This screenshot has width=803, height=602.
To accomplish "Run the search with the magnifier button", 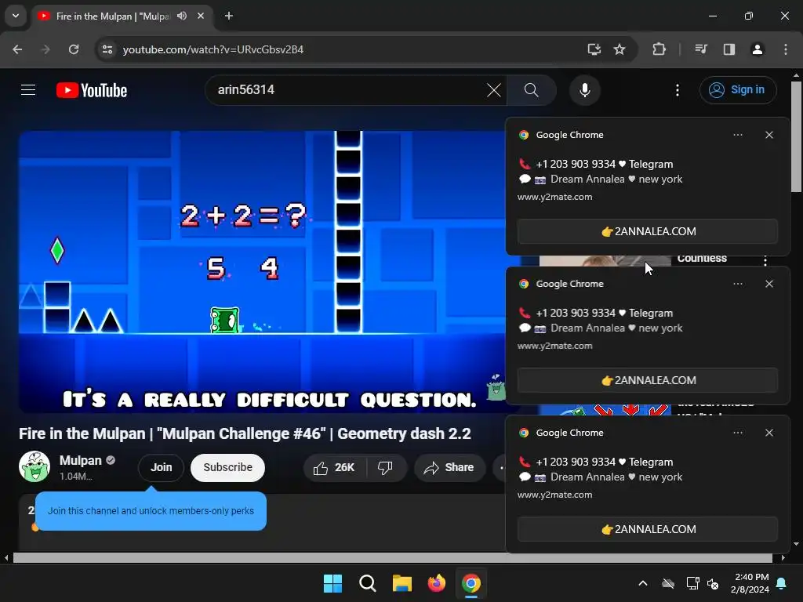I will pyautogui.click(x=531, y=90).
